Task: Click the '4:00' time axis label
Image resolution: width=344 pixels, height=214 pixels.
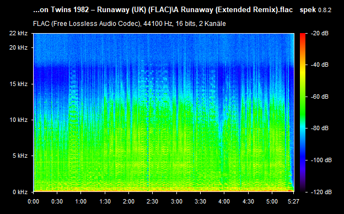Action: (x=224, y=201)
